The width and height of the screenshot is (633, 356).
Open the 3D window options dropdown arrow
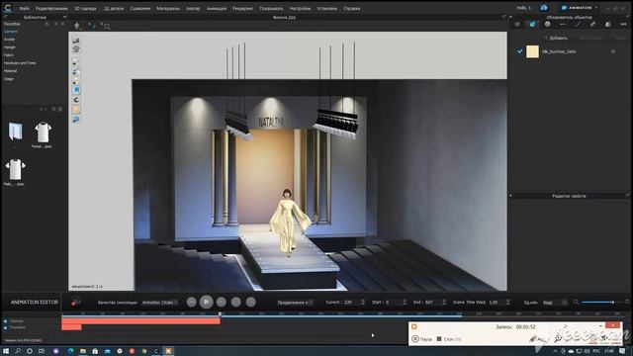pos(510,17)
